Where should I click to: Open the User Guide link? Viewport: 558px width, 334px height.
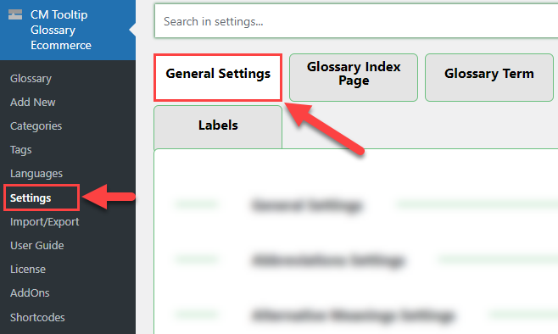point(37,246)
